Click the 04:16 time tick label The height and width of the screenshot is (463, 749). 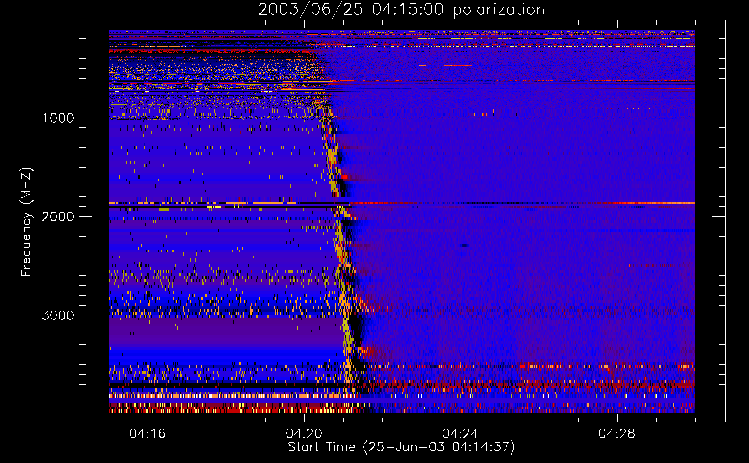coord(148,434)
